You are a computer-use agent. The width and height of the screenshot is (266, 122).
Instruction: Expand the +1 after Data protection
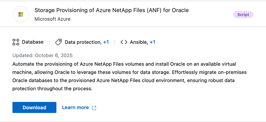click(x=106, y=42)
